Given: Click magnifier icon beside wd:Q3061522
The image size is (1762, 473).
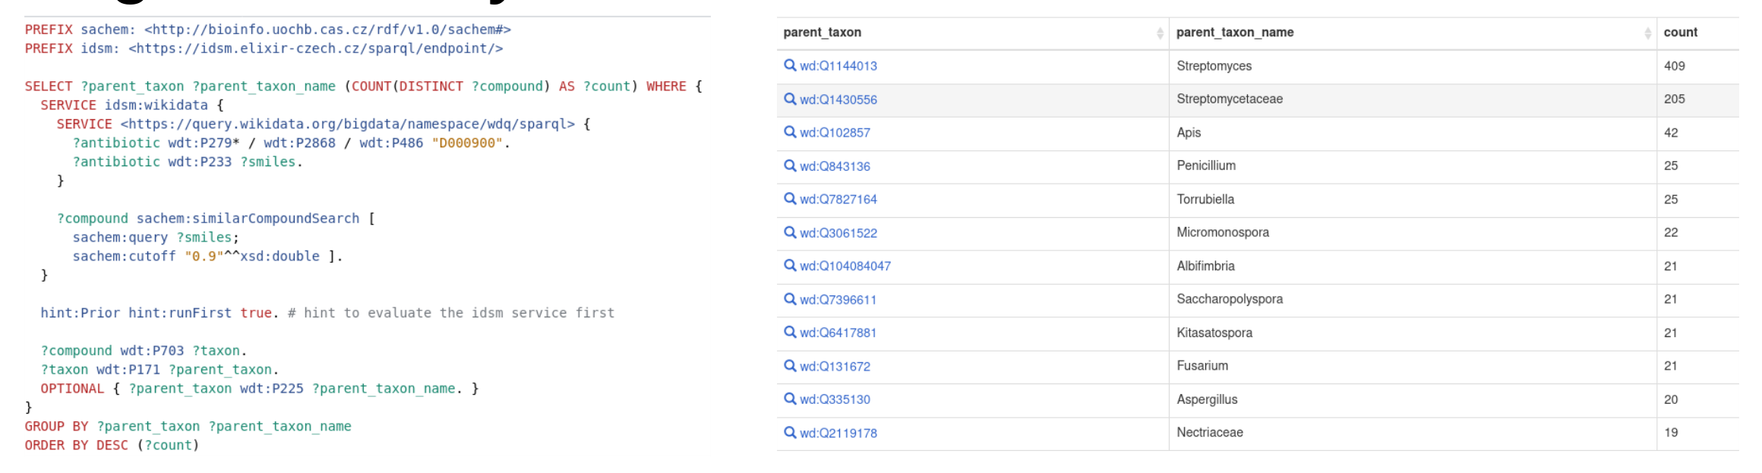Looking at the screenshot, I should coord(790,232).
